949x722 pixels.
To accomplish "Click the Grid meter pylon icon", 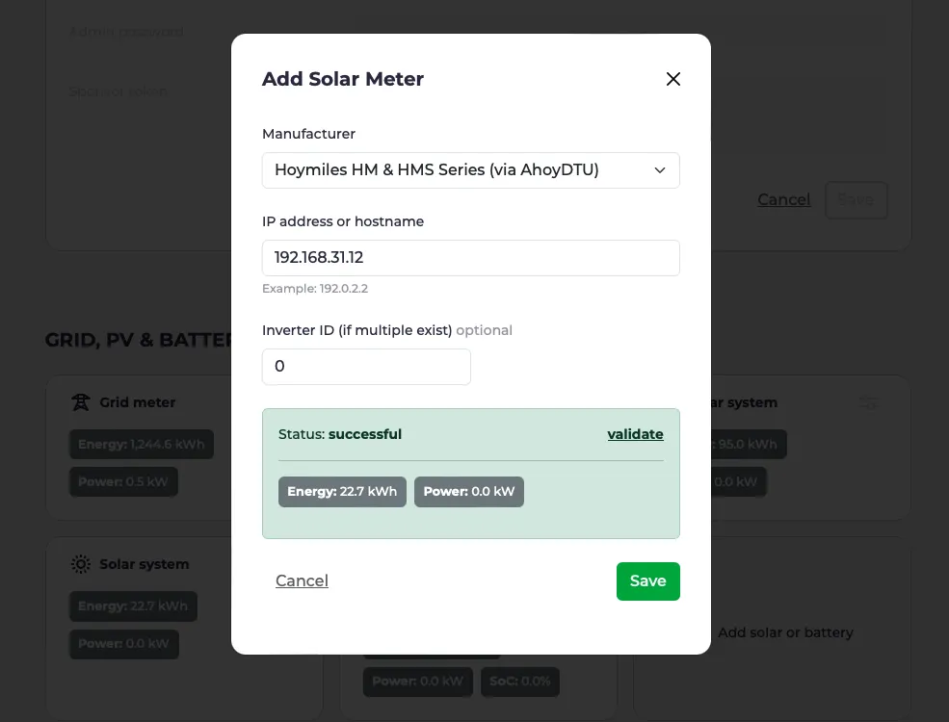I will (x=81, y=402).
